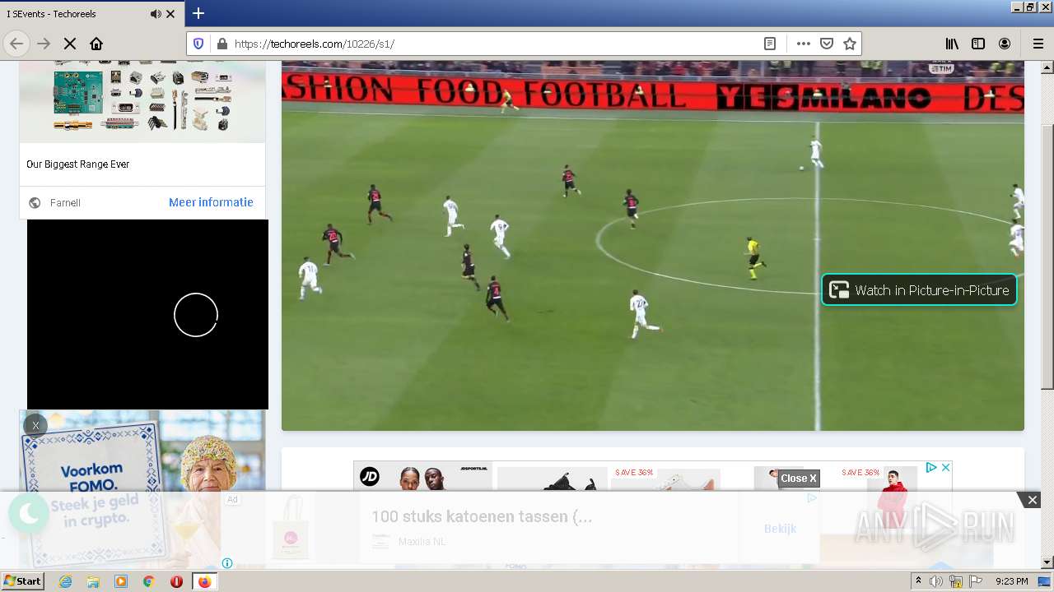
Task: Click the Our Biggest Range Ever text
Action: pyautogui.click(x=78, y=164)
